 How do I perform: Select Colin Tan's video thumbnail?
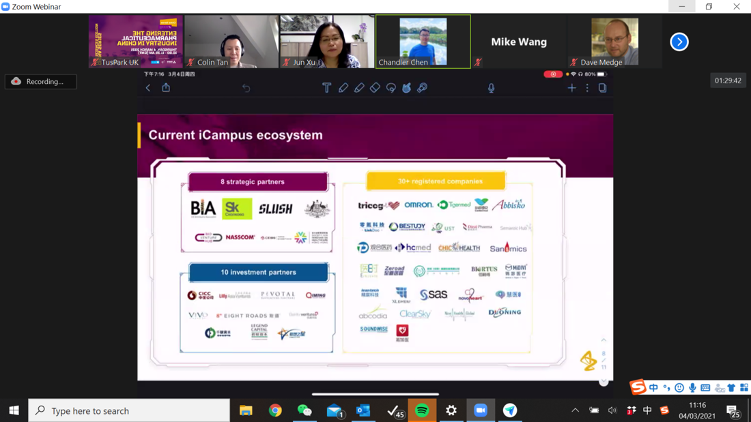tap(231, 42)
